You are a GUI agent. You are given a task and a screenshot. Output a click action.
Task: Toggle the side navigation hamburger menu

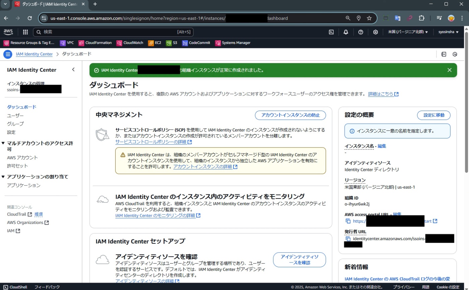click(8, 54)
